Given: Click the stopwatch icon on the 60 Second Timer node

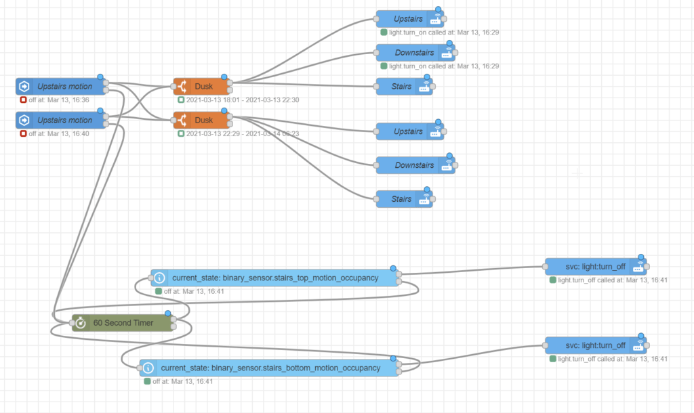Looking at the screenshot, I should click(79, 323).
